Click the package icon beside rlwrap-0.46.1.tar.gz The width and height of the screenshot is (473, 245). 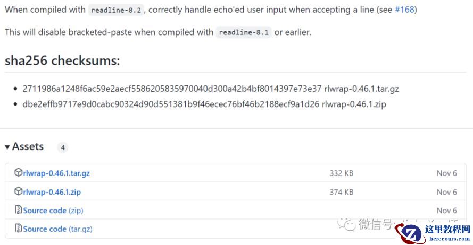tap(19, 172)
